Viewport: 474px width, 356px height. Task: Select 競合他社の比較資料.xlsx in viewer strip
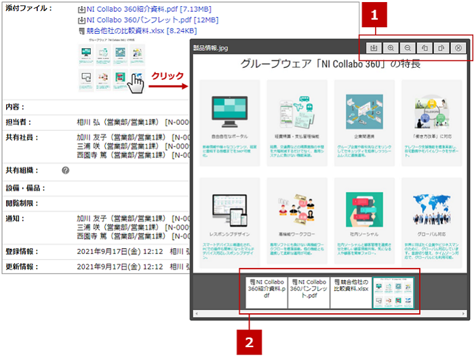pos(351,293)
